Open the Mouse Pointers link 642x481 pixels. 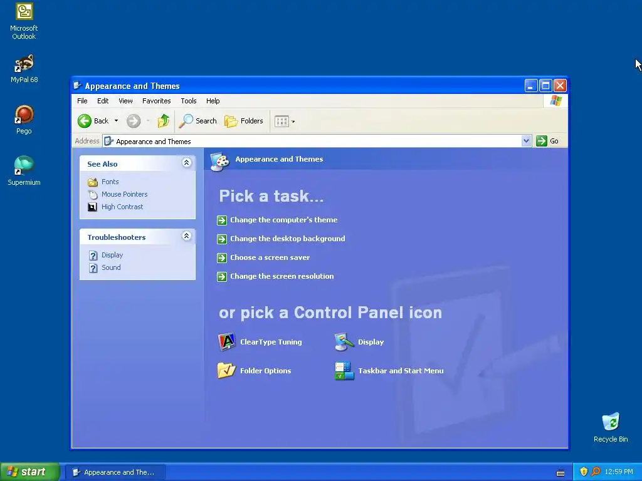pyautogui.click(x=125, y=194)
